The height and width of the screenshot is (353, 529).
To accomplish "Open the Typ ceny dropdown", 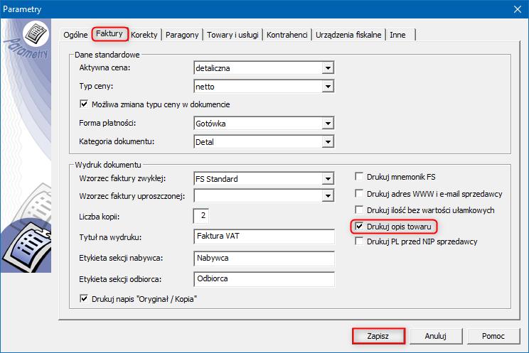I will click(x=328, y=87).
